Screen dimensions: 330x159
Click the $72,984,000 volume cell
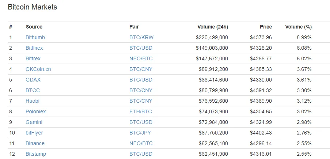[x=213, y=122]
